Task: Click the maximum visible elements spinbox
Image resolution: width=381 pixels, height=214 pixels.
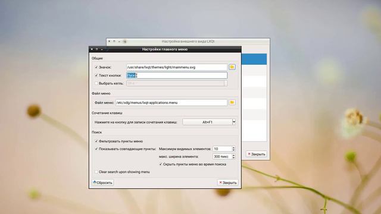Action: tap(224, 149)
